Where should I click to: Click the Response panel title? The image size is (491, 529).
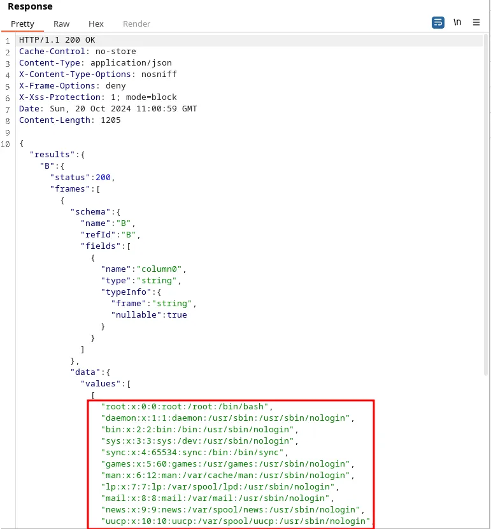30,6
